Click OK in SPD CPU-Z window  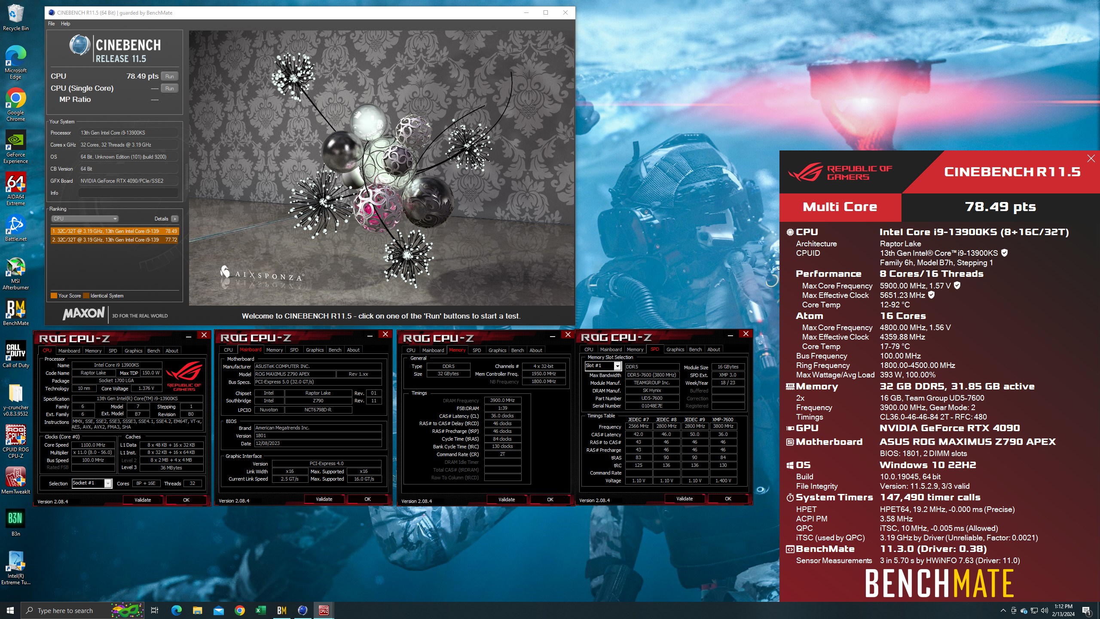coord(728,499)
